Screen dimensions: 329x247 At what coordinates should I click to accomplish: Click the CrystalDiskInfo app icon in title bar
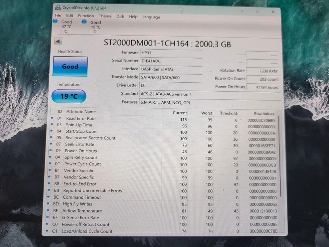tap(58, 7)
